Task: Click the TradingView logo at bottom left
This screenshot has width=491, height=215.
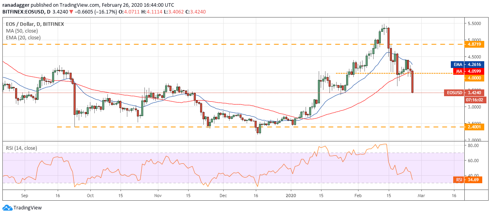Action: coord(22,207)
